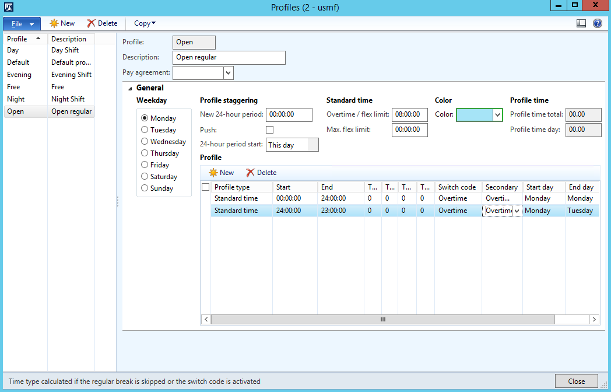Select the Night profile row
This screenshot has height=392, width=611.
click(16, 99)
